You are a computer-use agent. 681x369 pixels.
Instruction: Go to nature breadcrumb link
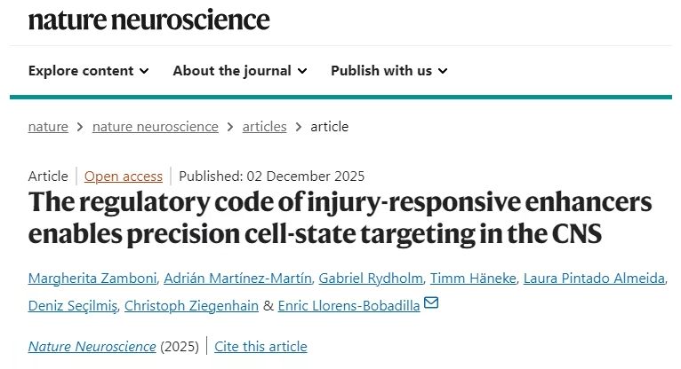point(48,126)
